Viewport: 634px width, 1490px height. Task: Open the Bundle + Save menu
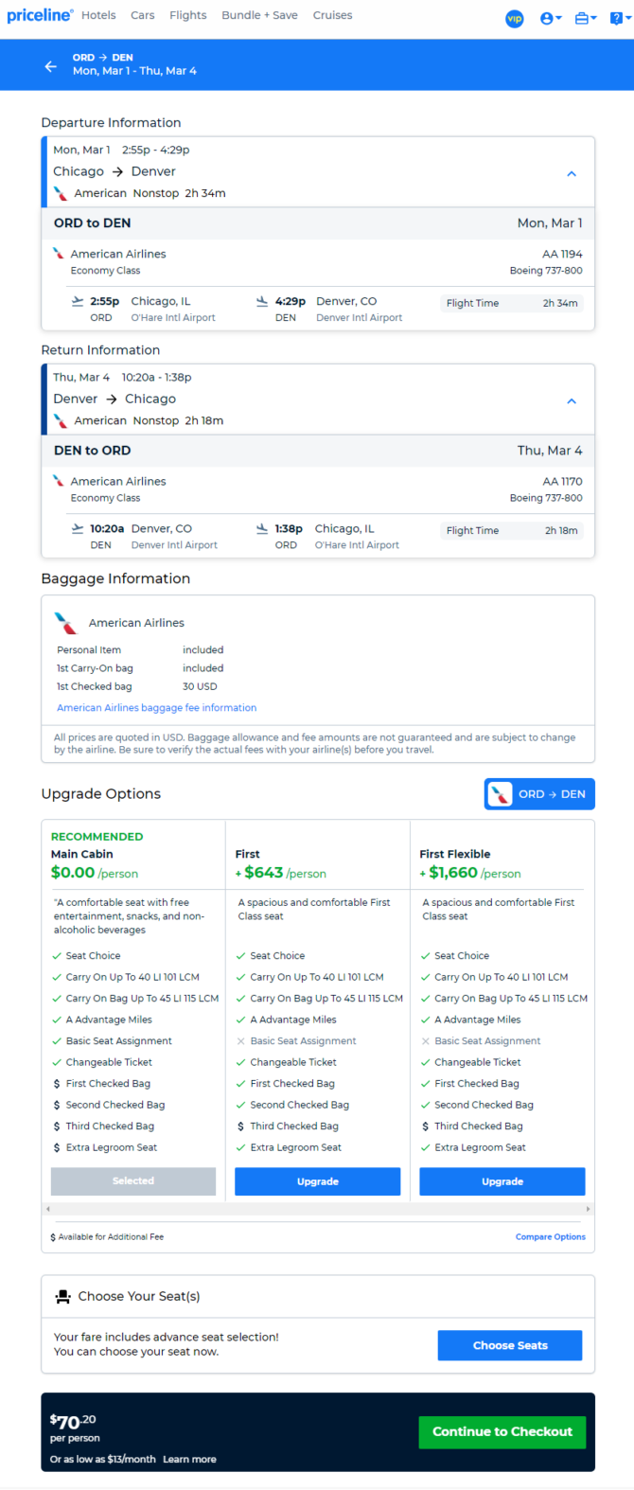(259, 15)
